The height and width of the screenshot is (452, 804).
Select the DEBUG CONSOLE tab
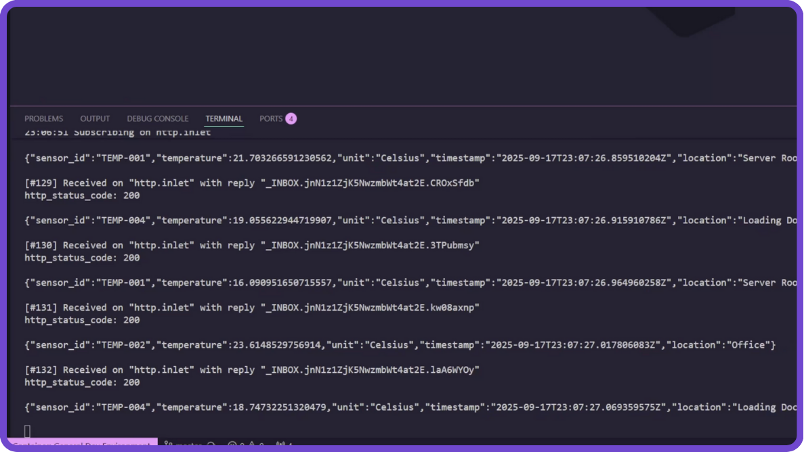tap(157, 118)
